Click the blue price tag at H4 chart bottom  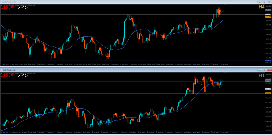tap(268, 61)
